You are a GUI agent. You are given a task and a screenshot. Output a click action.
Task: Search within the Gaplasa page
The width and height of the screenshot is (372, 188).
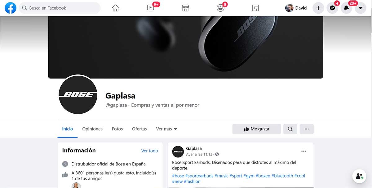(x=290, y=129)
